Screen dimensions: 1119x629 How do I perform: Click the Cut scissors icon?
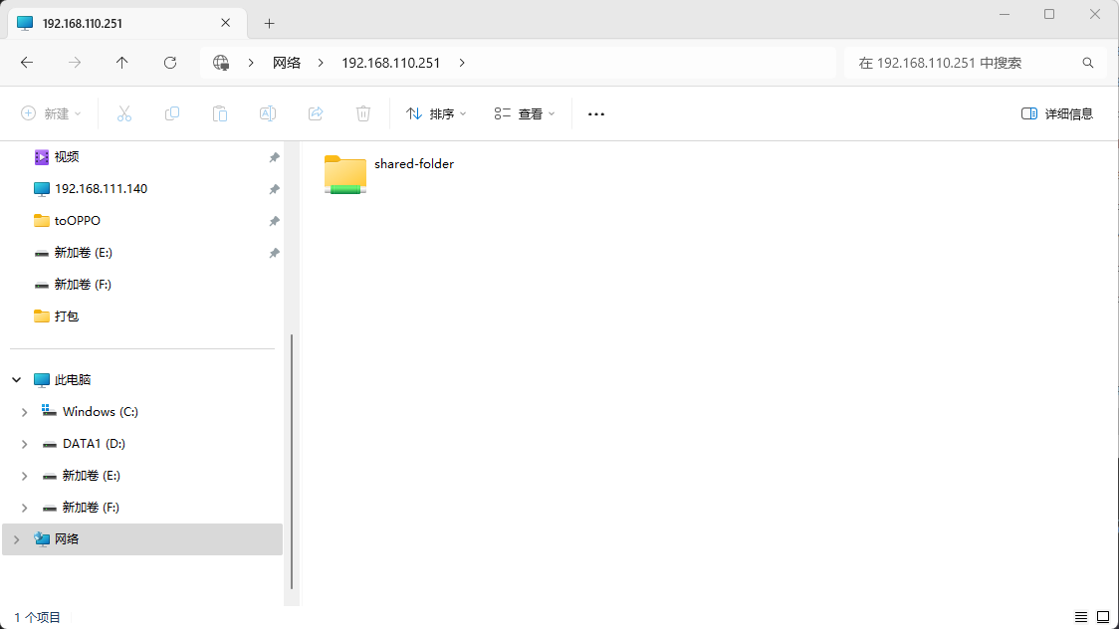pos(124,113)
